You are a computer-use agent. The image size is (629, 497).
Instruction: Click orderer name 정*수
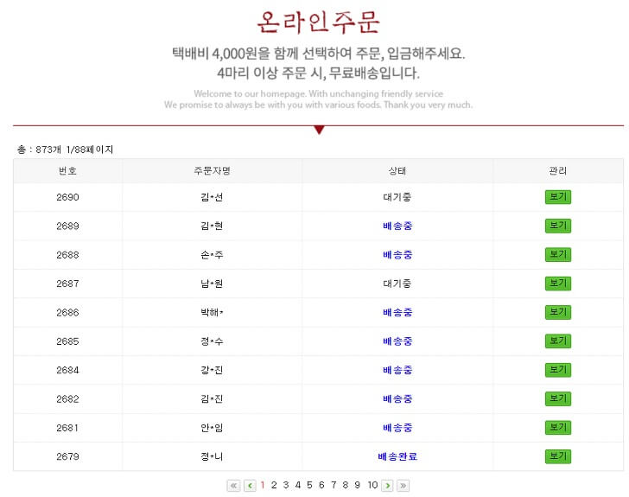pyautogui.click(x=212, y=341)
